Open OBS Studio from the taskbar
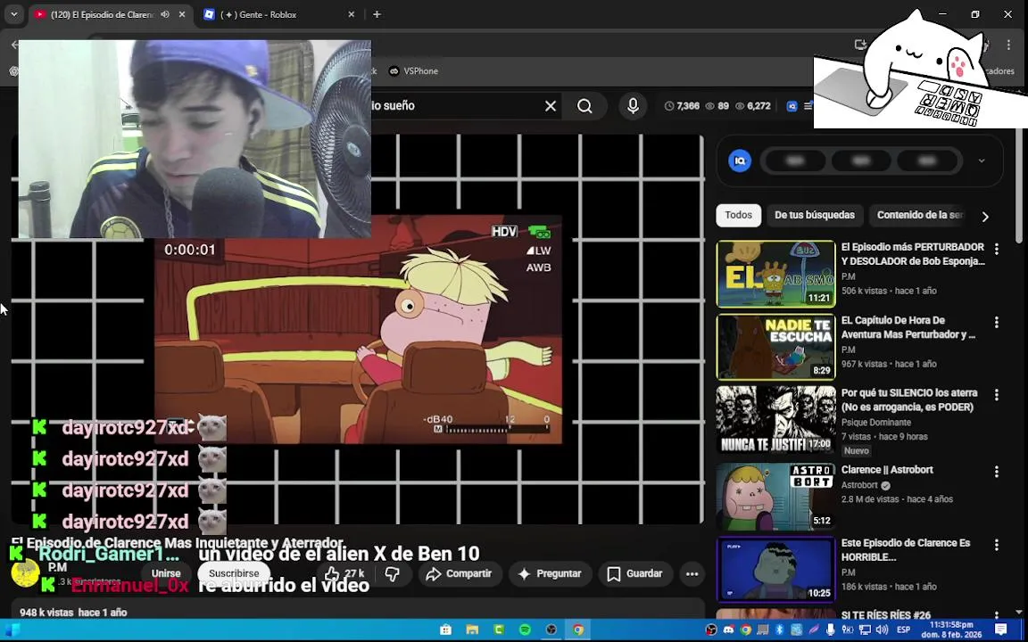The image size is (1028, 642). pyautogui.click(x=551, y=630)
